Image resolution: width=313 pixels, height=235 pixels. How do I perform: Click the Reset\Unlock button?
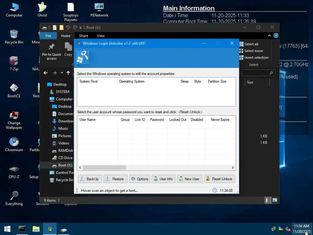219,179
